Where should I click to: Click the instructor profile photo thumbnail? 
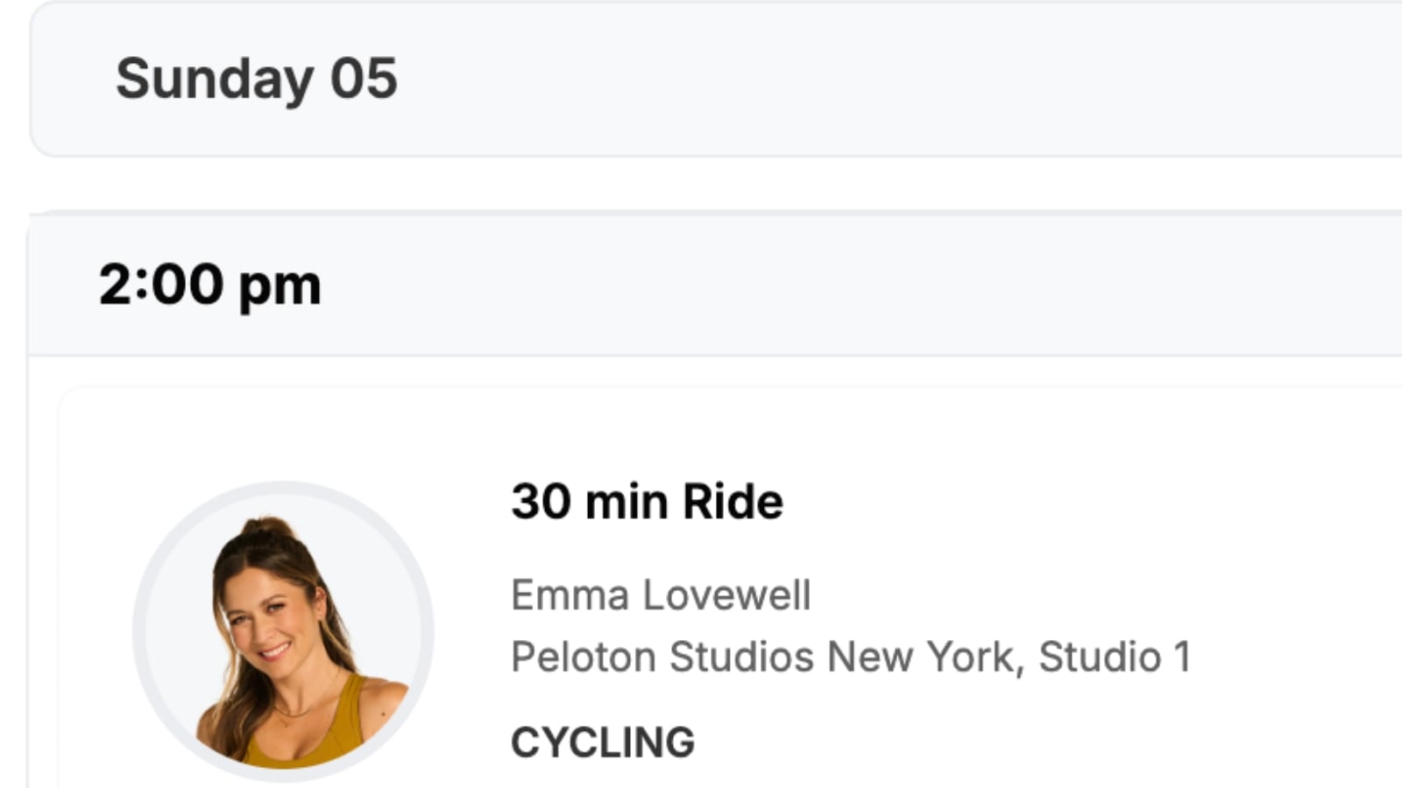click(x=283, y=630)
